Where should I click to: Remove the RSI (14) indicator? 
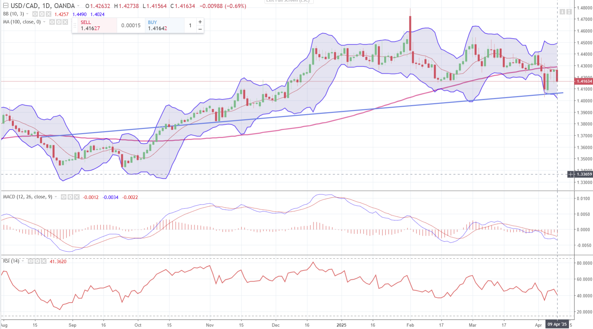point(44,261)
